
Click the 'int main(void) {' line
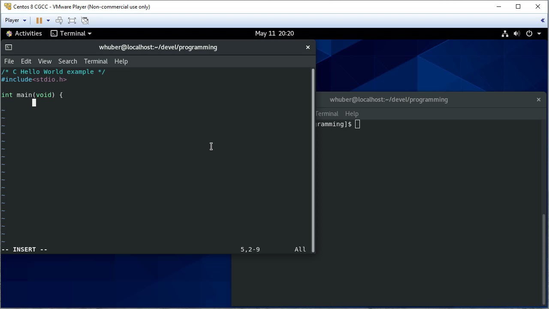(x=32, y=95)
